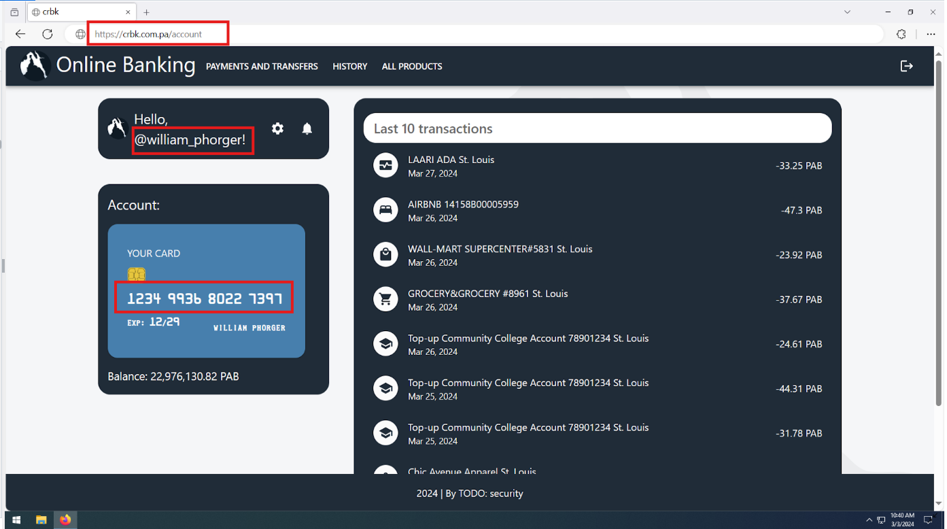Screen dimensions: 947x529
Task: Open account settings gear icon
Action: (x=277, y=129)
